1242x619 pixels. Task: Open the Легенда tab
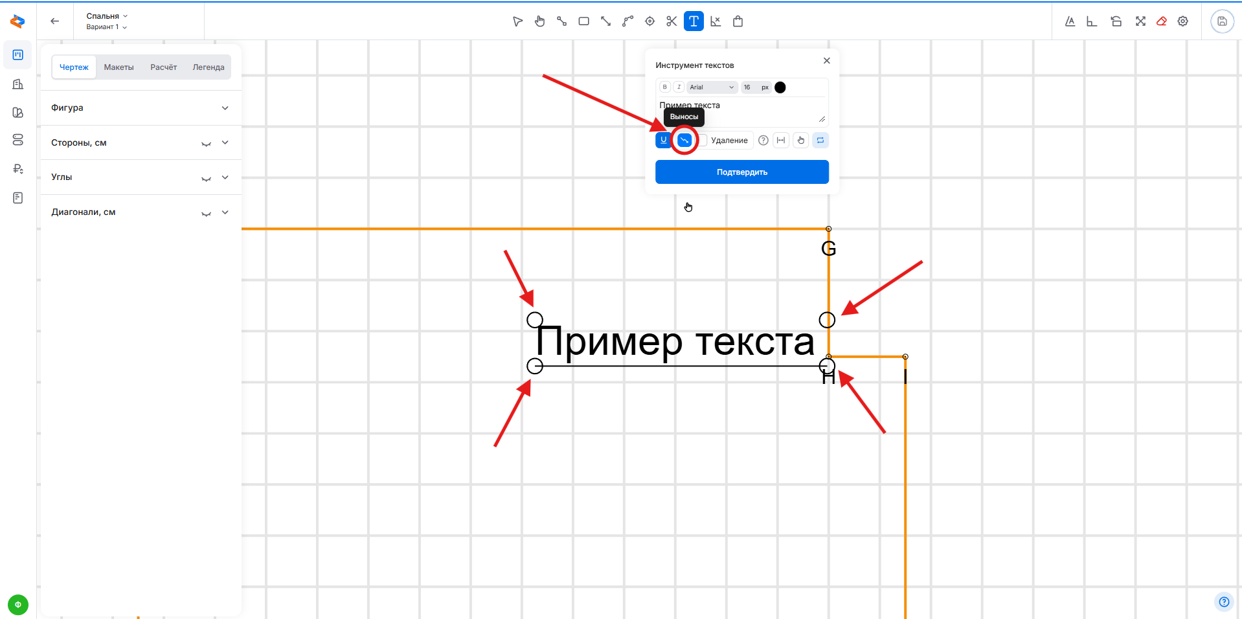tap(208, 67)
